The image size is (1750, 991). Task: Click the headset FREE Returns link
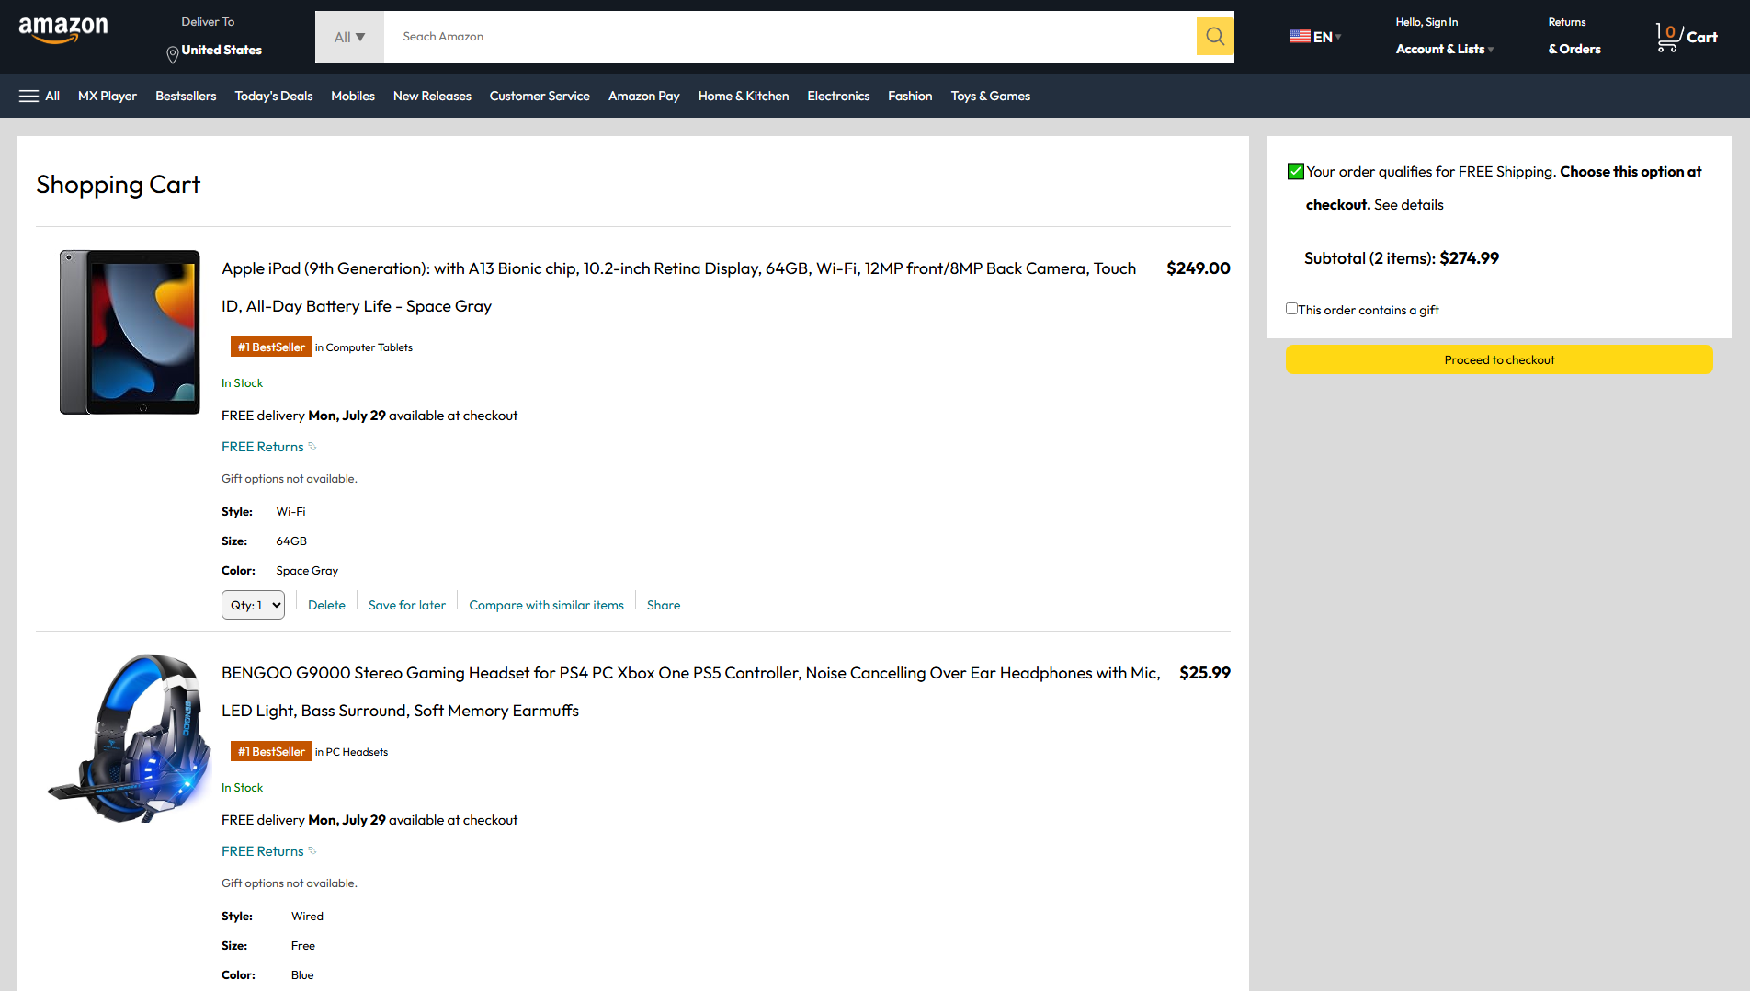pos(263,851)
